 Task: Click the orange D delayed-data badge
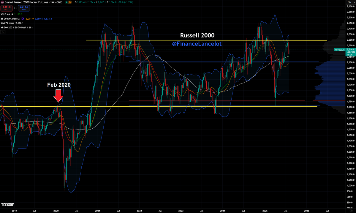click(x=70, y=2)
